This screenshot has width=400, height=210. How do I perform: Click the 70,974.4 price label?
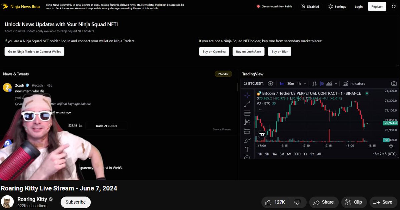pyautogui.click(x=390, y=123)
